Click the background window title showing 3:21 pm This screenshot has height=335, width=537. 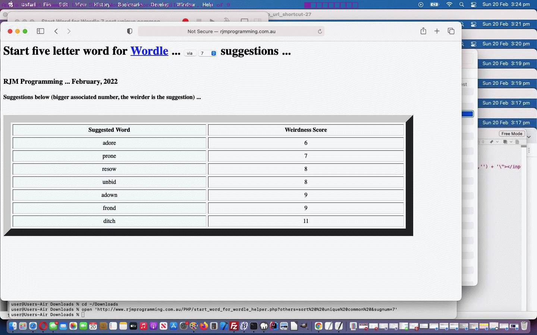click(506, 24)
